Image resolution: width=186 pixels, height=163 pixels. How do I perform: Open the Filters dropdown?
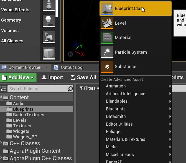(x=89, y=88)
